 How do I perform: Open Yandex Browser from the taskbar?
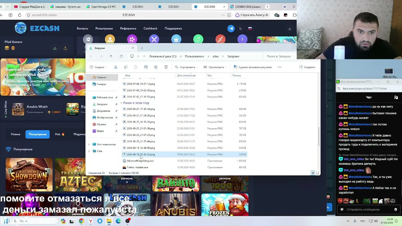click(x=90, y=221)
